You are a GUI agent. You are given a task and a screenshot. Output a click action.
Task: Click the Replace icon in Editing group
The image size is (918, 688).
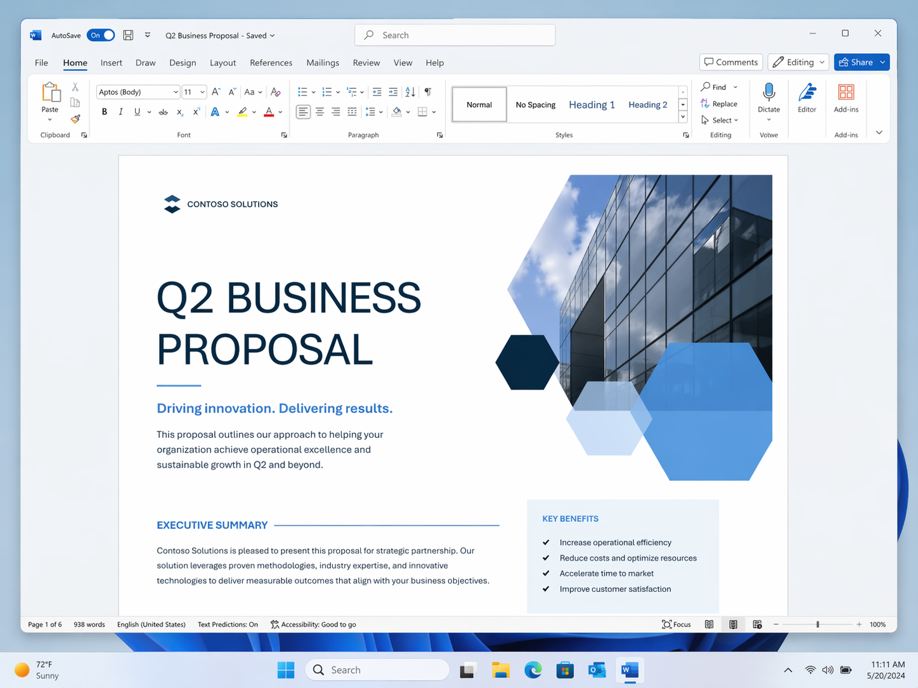[x=705, y=103]
